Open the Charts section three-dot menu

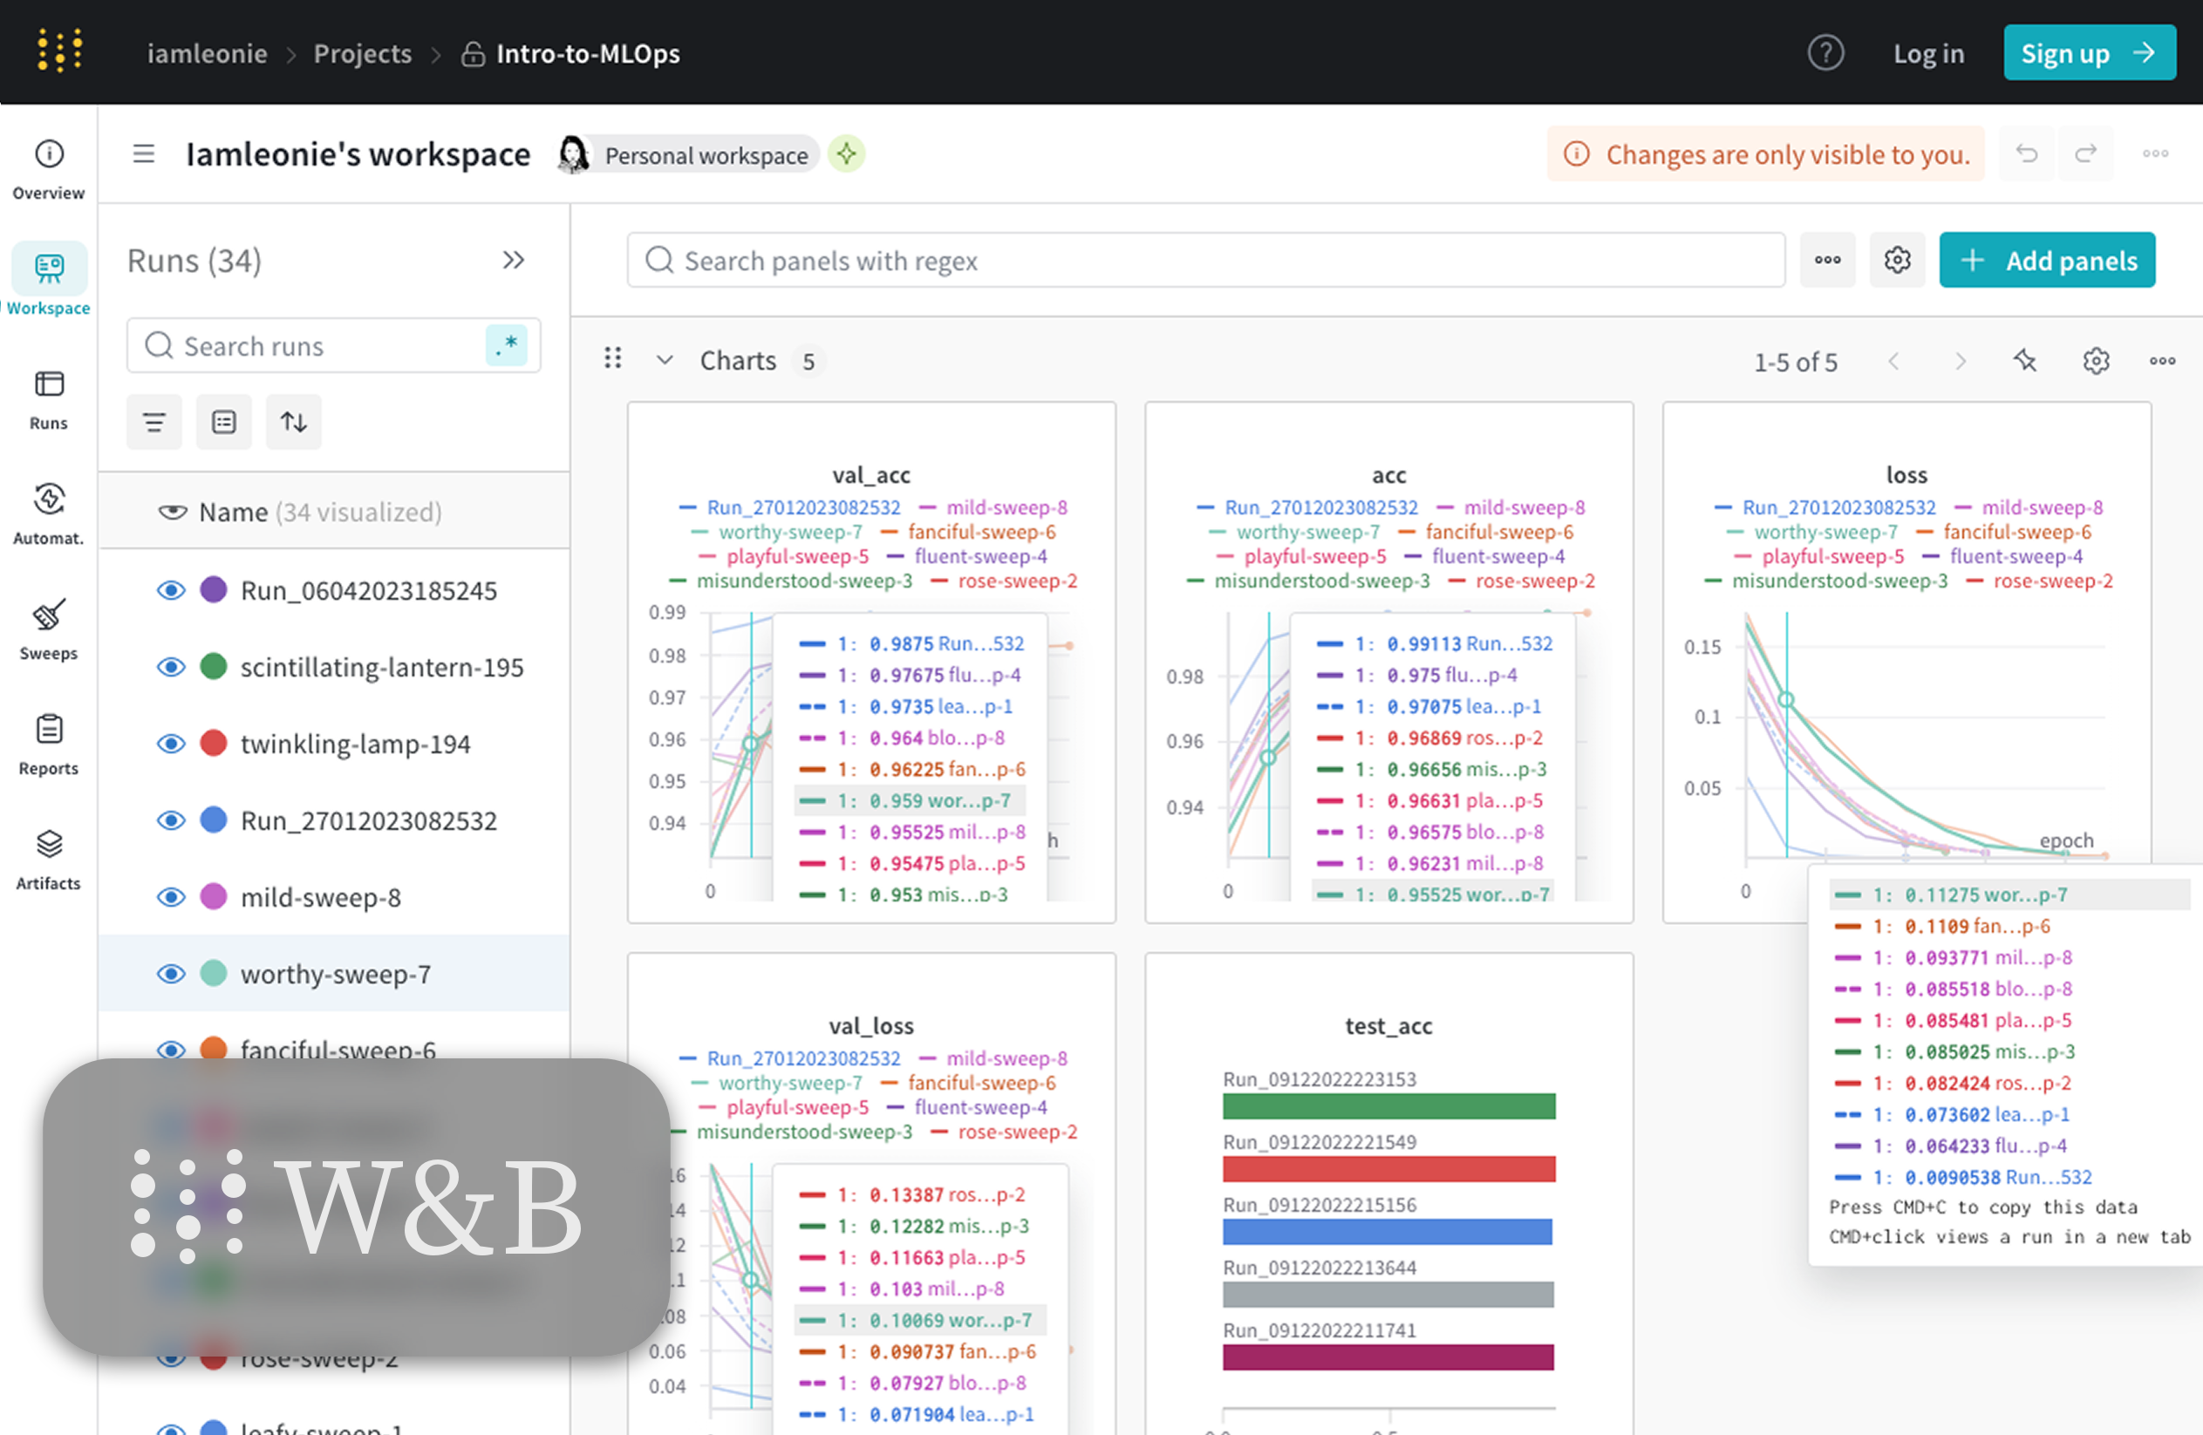pyautogui.click(x=2162, y=360)
